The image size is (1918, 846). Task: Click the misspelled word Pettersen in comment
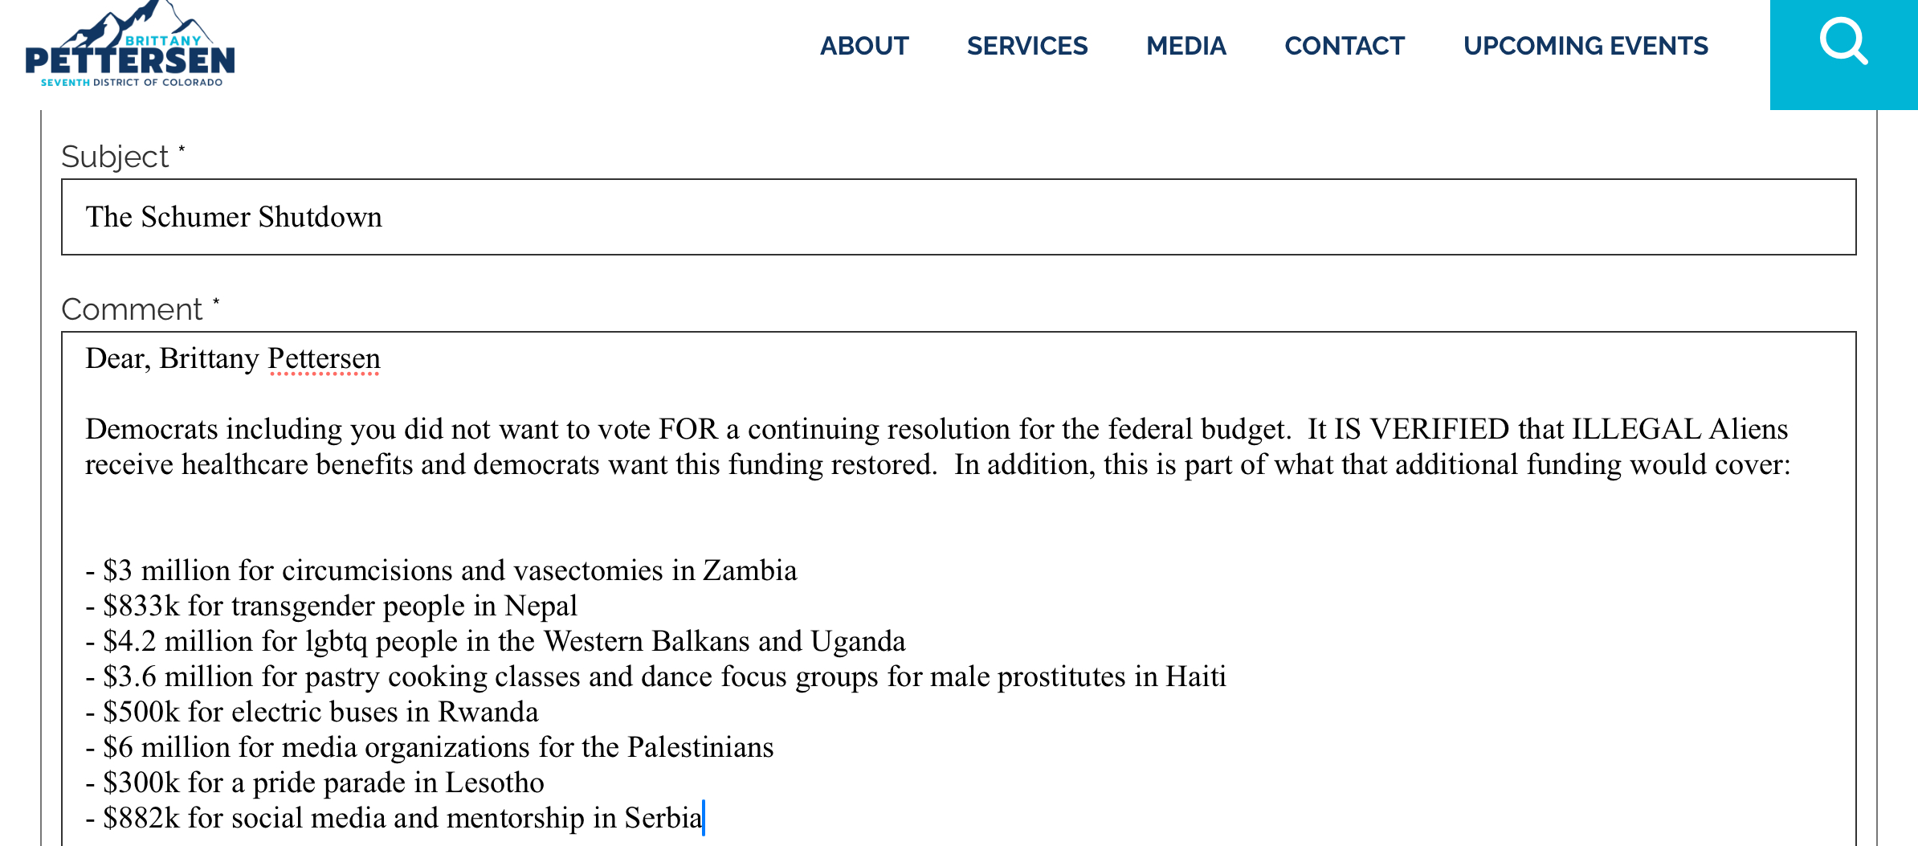[x=324, y=358]
